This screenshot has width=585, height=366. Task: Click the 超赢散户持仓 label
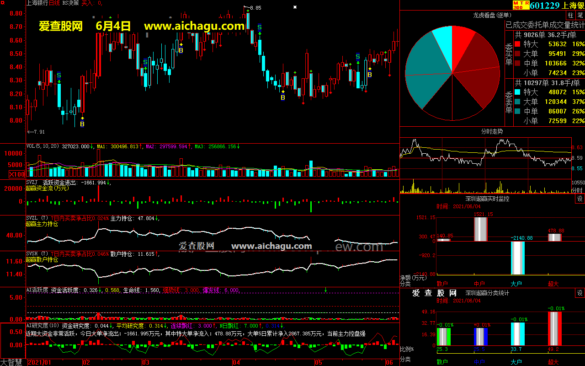pos(42,260)
